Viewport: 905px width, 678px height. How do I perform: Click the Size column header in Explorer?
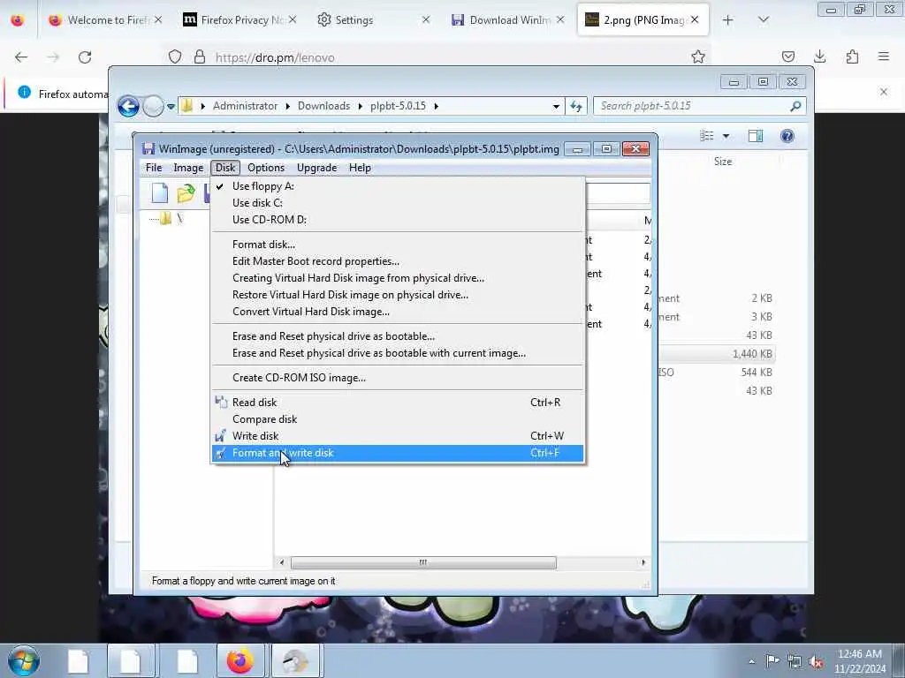click(723, 162)
